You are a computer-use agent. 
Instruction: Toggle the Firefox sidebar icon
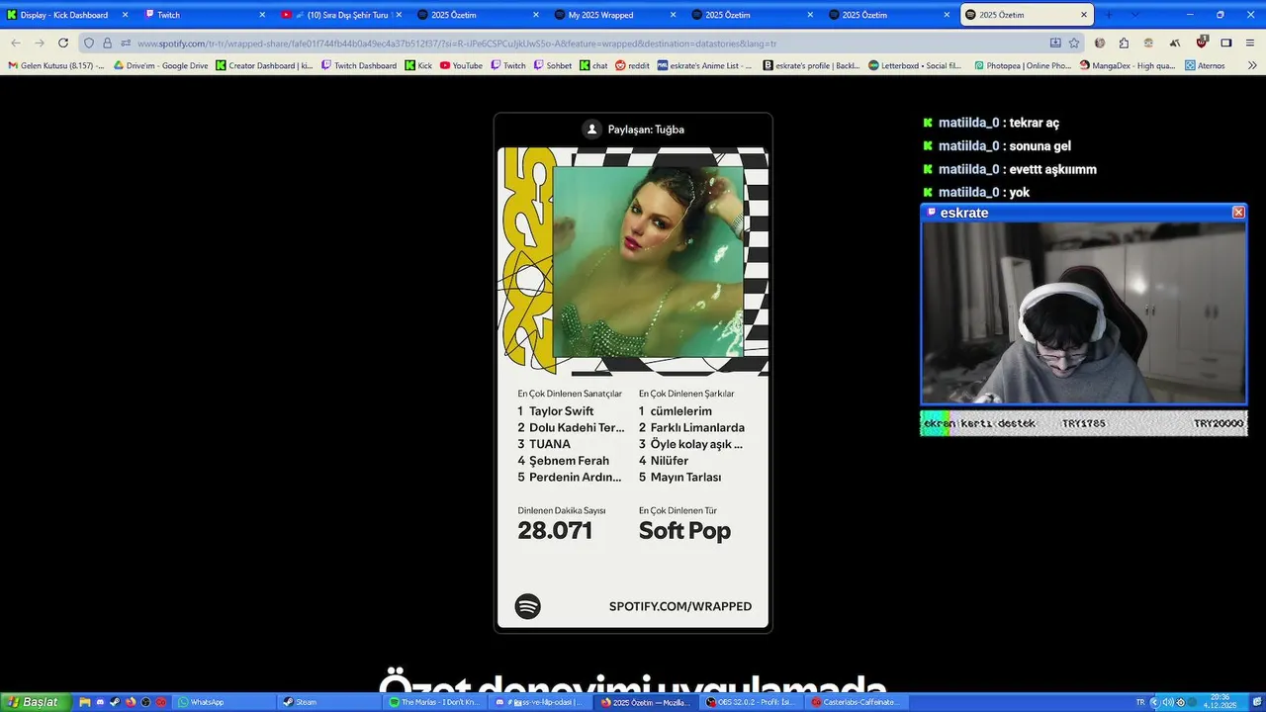pyautogui.click(x=1226, y=43)
